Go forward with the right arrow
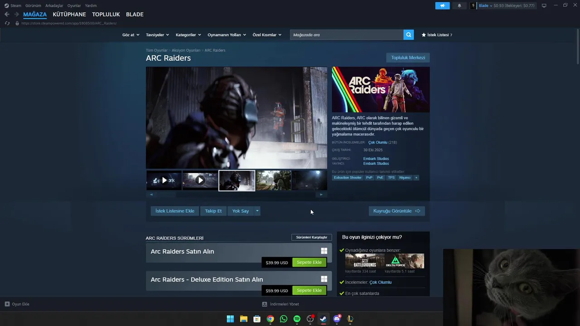580x326 pixels. tap(17, 14)
